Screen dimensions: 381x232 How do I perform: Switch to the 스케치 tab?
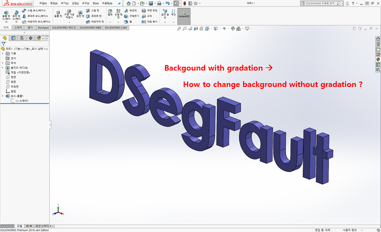(x=18, y=28)
